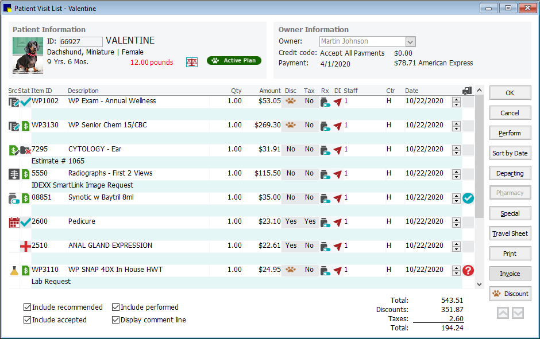Image resolution: width=540 pixels, height=339 pixels.
Task: Click the Sort by Date button
Action: point(510,153)
